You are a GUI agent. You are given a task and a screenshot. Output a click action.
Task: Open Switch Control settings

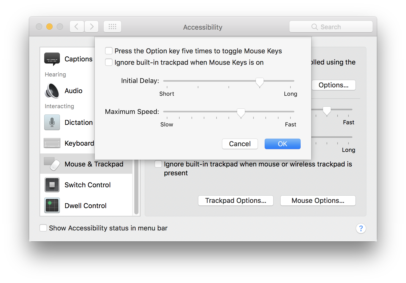[52, 185]
